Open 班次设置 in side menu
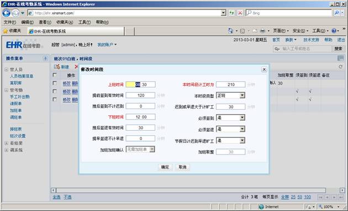The image size is (348, 211). [x=18, y=136]
